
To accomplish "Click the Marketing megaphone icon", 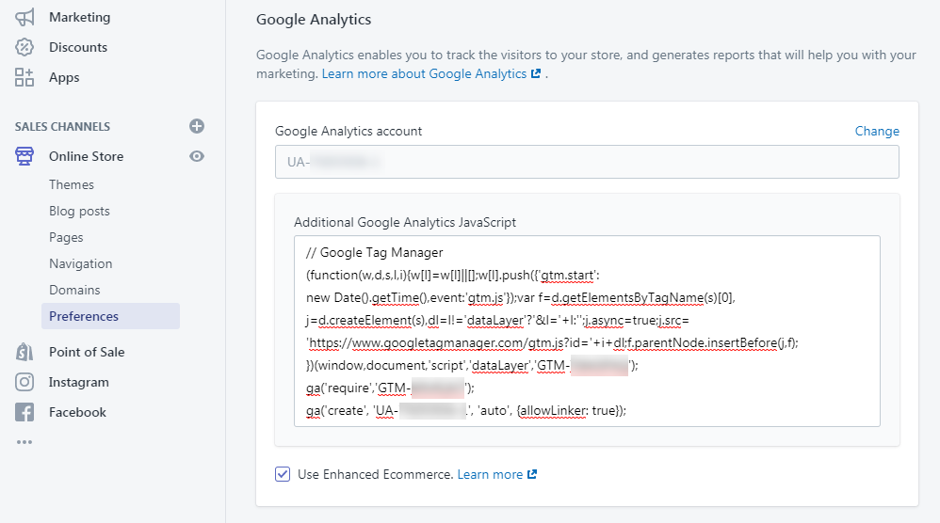I will (24, 17).
